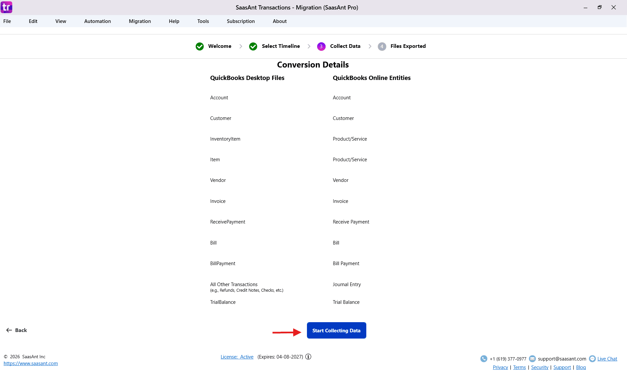Screen dimensions: 627x371
Task: Click the Conversion Details heading
Action: 313,65
